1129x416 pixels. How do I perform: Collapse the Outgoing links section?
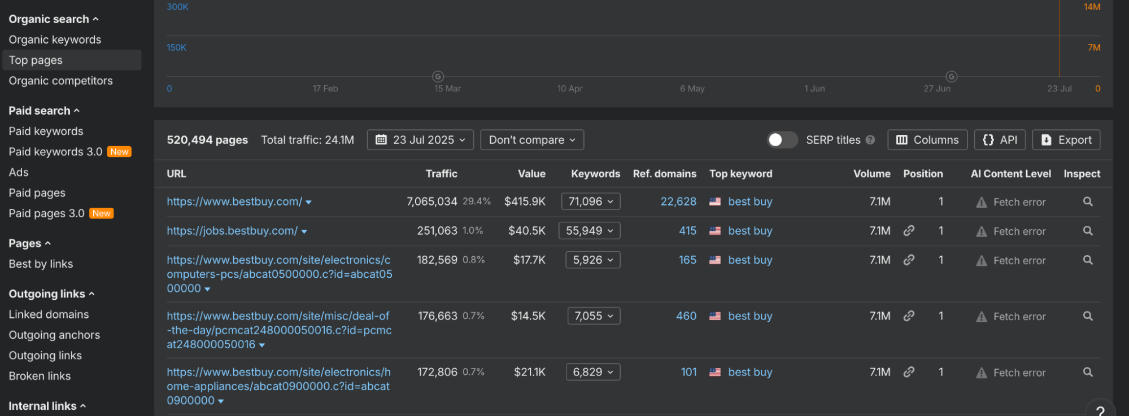click(51, 294)
